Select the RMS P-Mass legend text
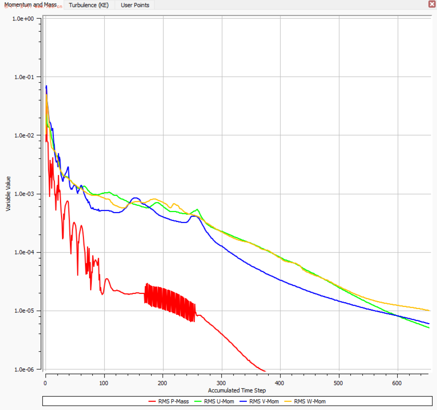Screen dimensions: 437x410 click(173, 401)
